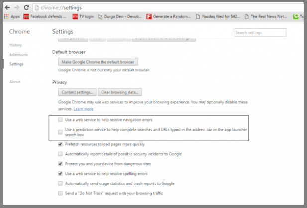The width and height of the screenshot is (307, 208).
Task: Open 'Clear browsing data...' dialog
Action: tap(119, 92)
